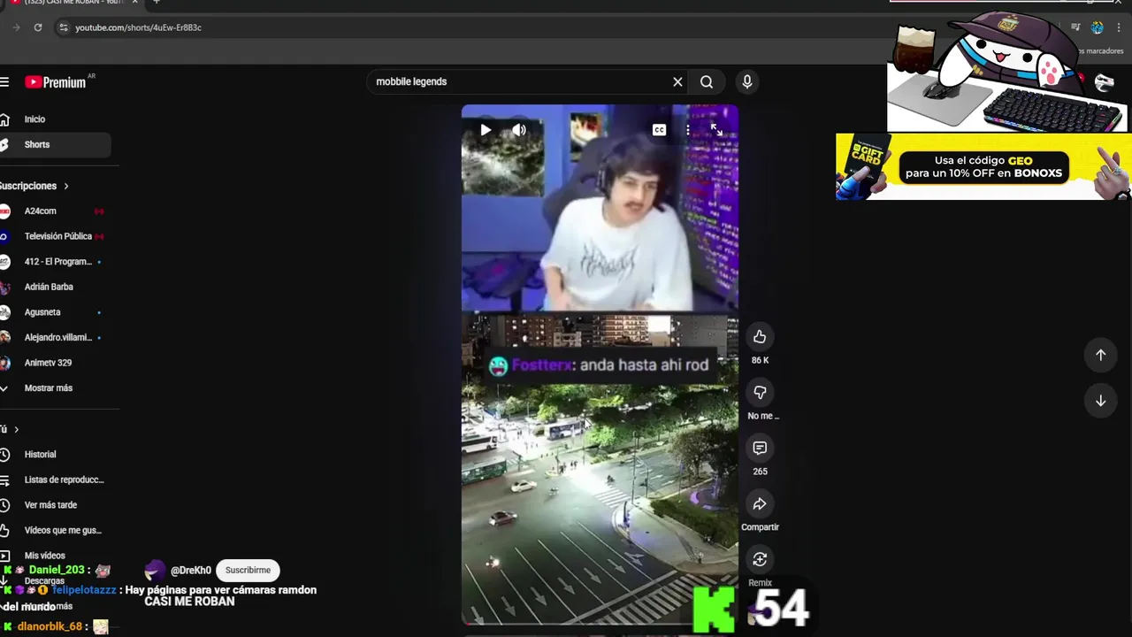Open 'Listas de reproducc...' in the sidebar
Screen dimensions: 1132x637
click(x=64, y=480)
